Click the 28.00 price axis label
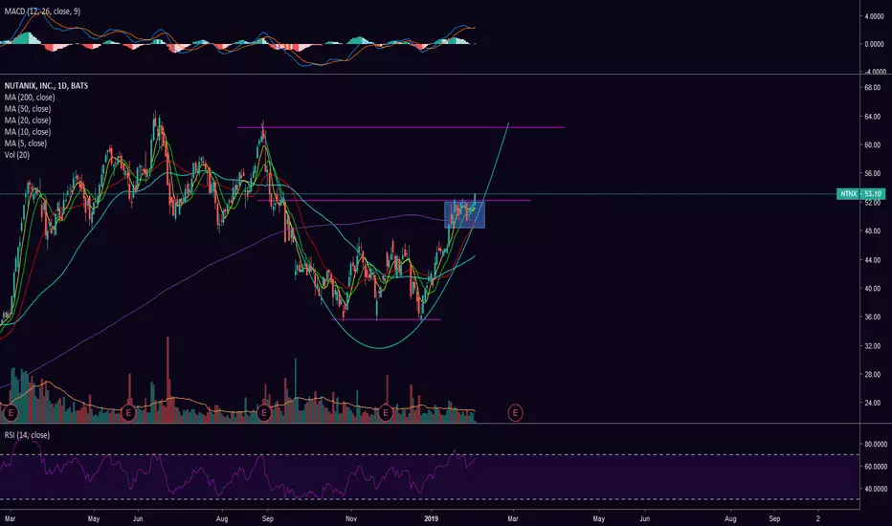The image size is (892, 526). pyautogui.click(x=872, y=375)
